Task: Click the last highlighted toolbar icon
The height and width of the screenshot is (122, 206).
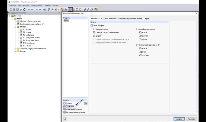Action: [x=96, y=9]
